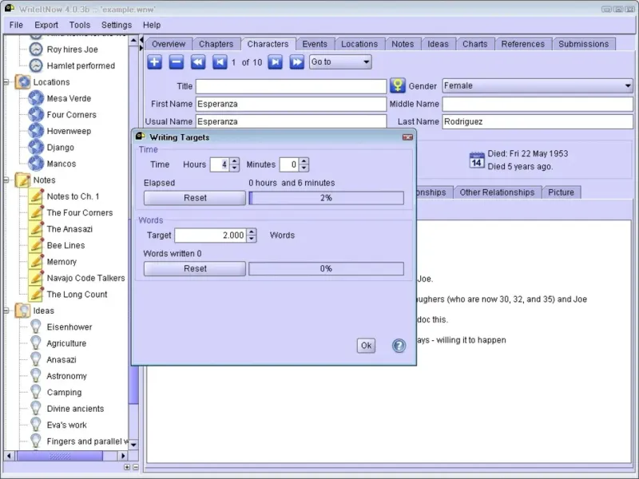
Task: Open the Gender dropdown
Action: [538, 85]
